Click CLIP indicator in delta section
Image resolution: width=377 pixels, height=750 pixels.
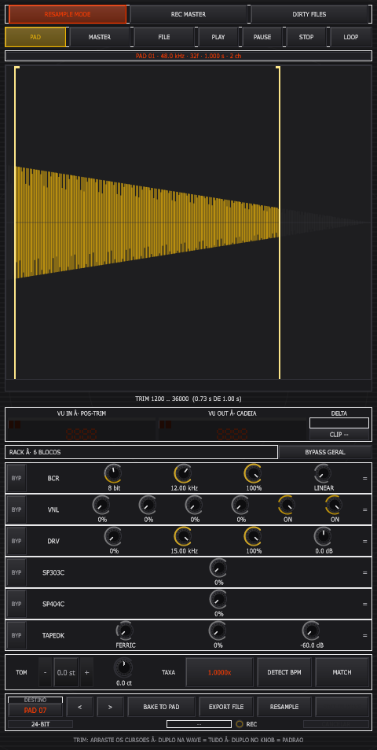(x=339, y=435)
